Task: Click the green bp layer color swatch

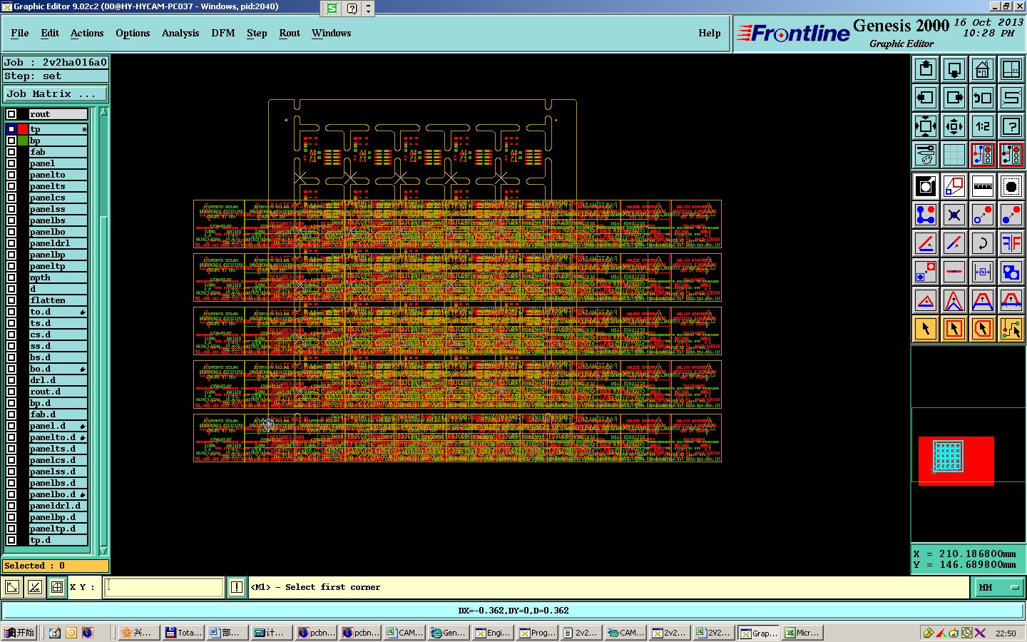Action: pos(23,141)
